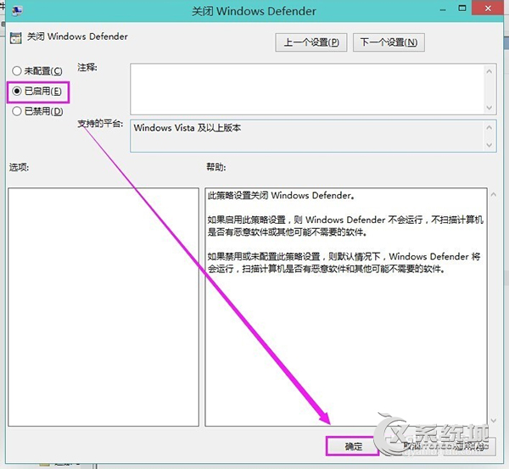Click the 支持的平台: label
509x469 pixels.
tap(100, 123)
